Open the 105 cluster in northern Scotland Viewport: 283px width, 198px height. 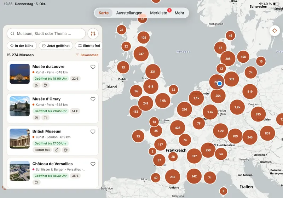tap(144, 38)
